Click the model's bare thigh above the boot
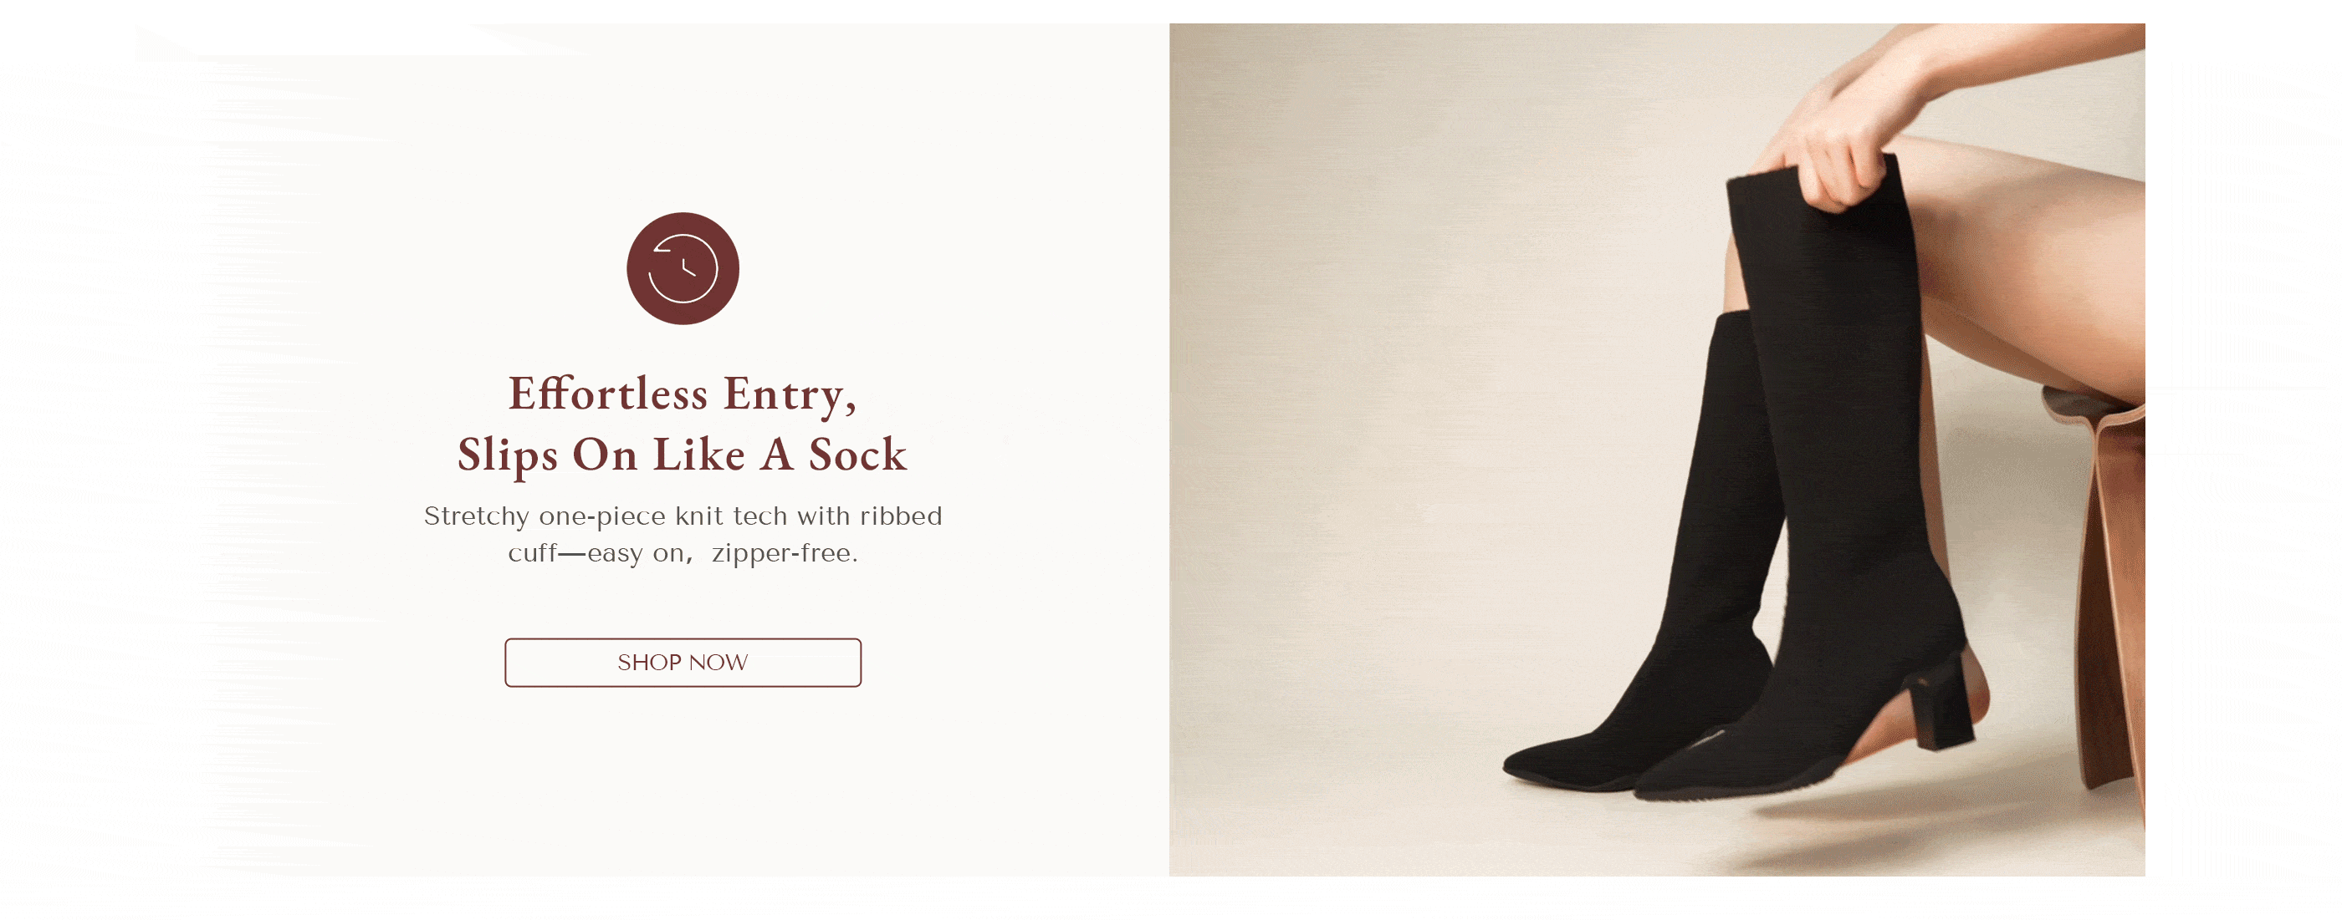 coord(2037,263)
